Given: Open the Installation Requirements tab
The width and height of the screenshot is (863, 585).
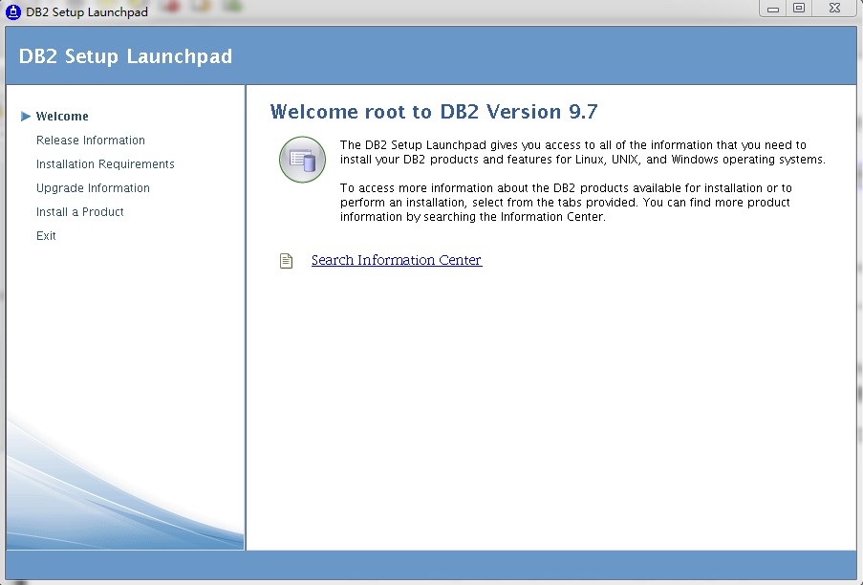Looking at the screenshot, I should coord(105,164).
